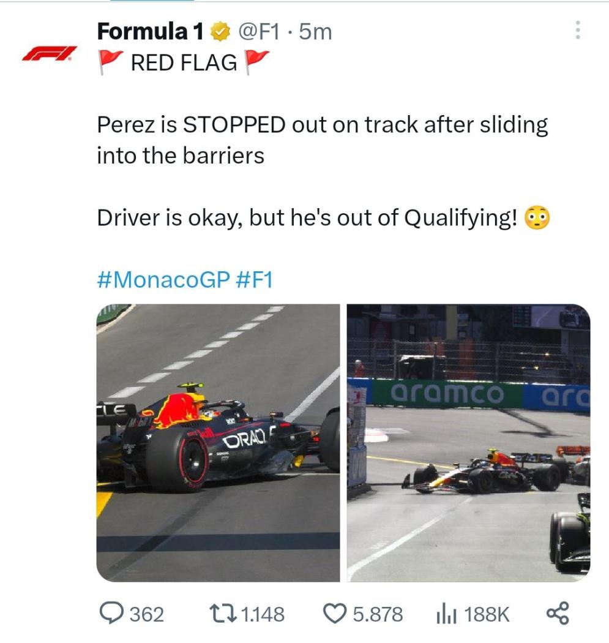Open the view analytics bar chart icon
This screenshot has height=643, width=609.
(446, 614)
